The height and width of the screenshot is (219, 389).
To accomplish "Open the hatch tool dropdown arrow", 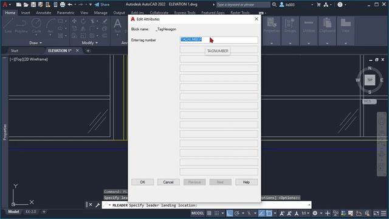I will pyautogui.click(x=66, y=36).
